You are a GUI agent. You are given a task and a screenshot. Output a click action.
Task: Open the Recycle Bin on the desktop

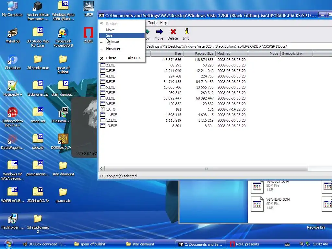(316, 227)
